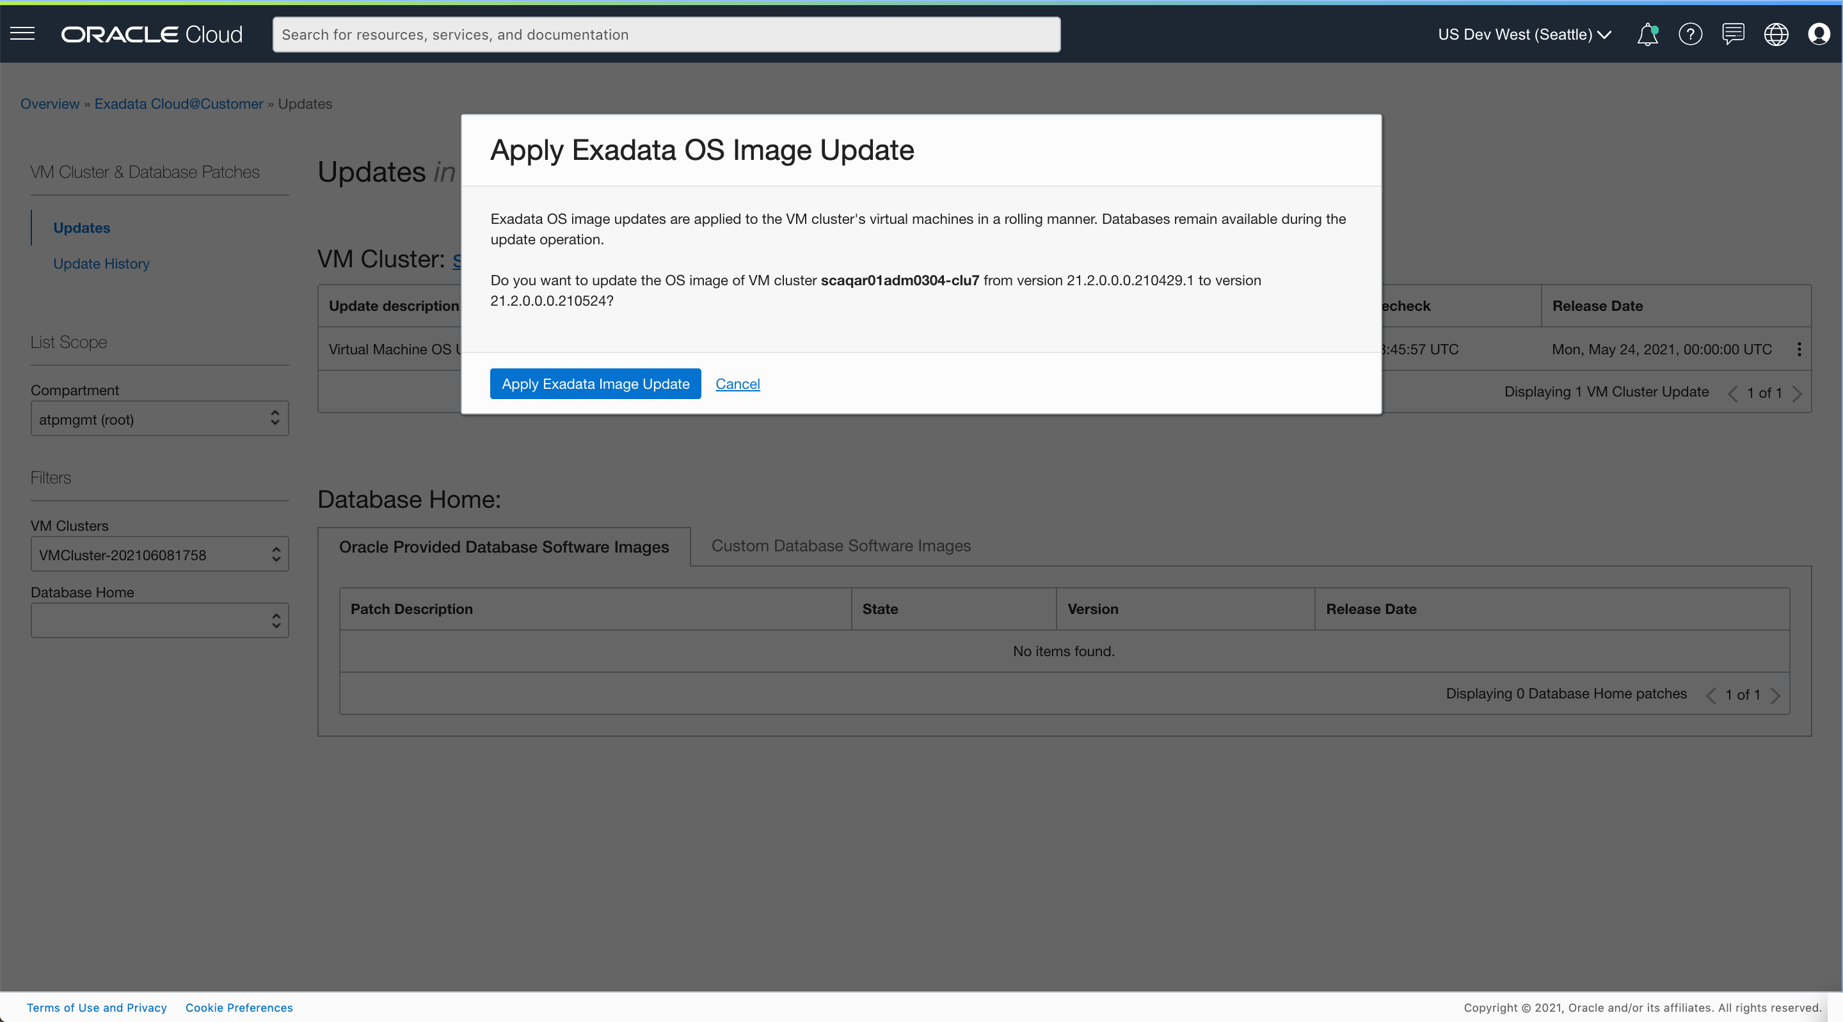Open Update History in the sidebar
The height and width of the screenshot is (1022, 1843).
(101, 264)
